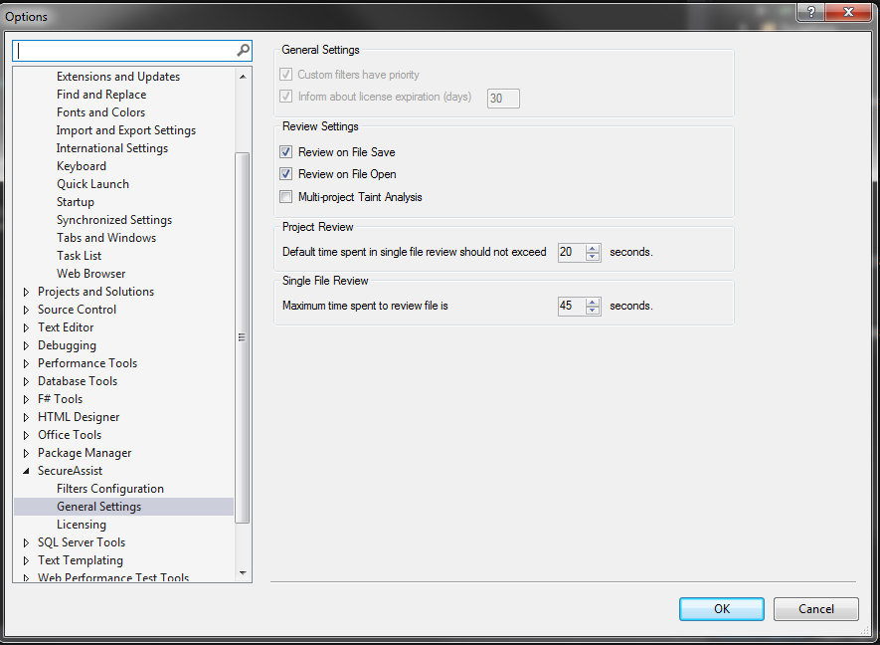Open Licensing under SecureAssist
The width and height of the screenshot is (880, 645).
point(82,525)
